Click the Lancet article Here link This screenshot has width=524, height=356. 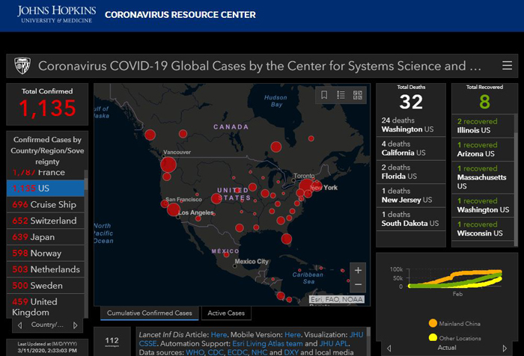pos(219,334)
